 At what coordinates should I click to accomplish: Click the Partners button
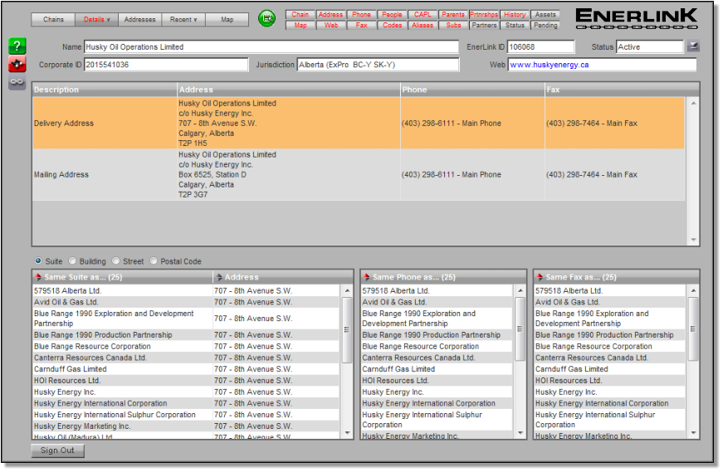pos(484,25)
